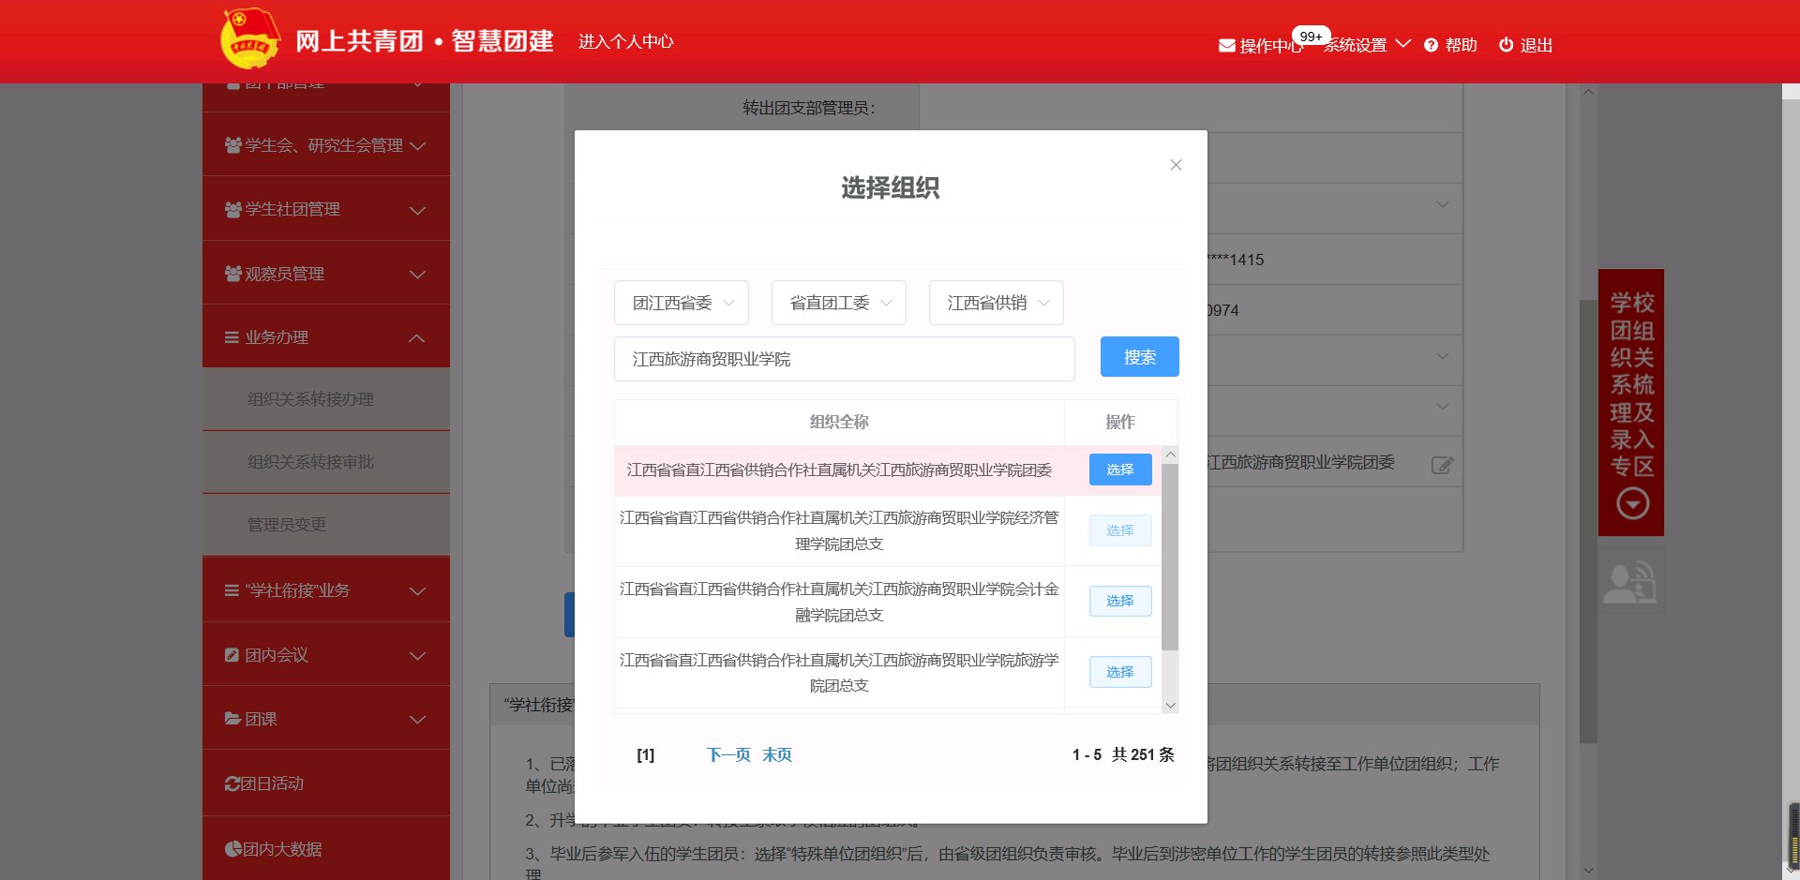Expand the "学社衔接"业务 menu section
Viewport: 1800px width, 880px height.
[418, 591]
